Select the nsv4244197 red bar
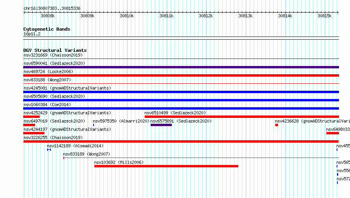The image size is (350, 198). coord(34,133)
